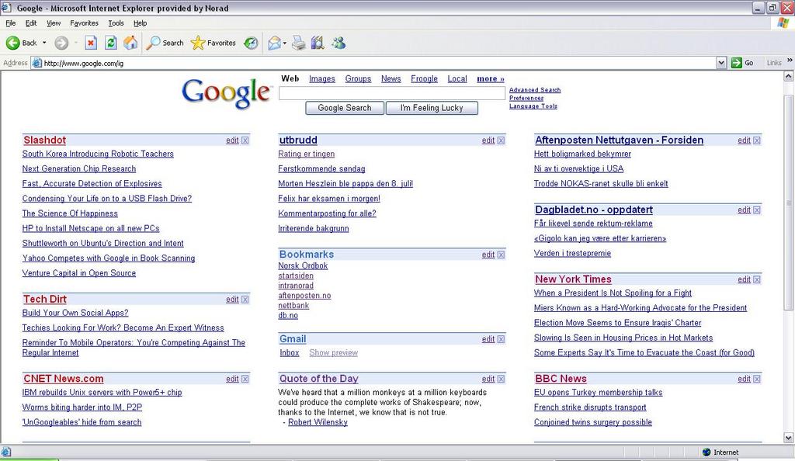Image resolution: width=795 pixels, height=461 pixels.
Task: Remove the utbrudd section with X
Action: pyautogui.click(x=502, y=140)
